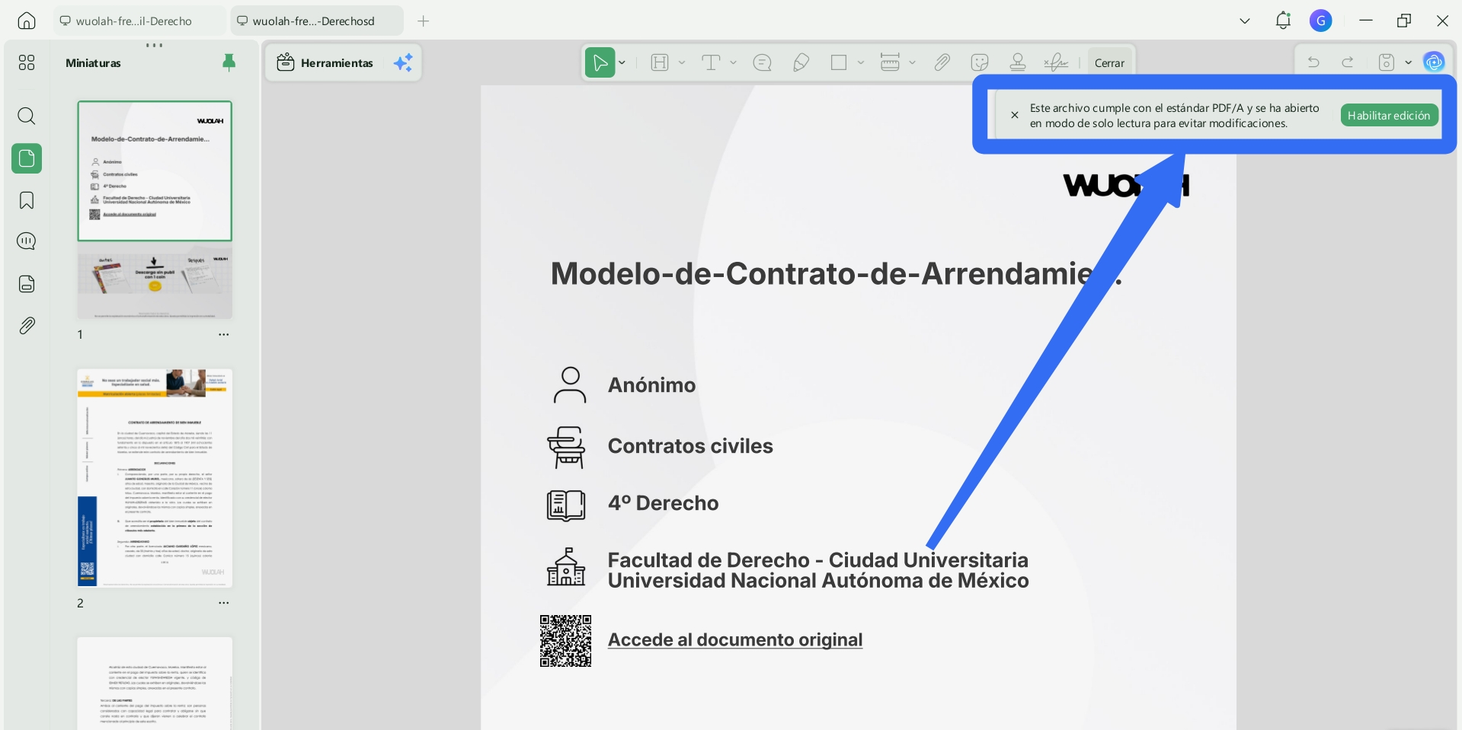Select the highlight text tool
Image resolution: width=1462 pixels, height=730 pixels.
pyautogui.click(x=660, y=62)
